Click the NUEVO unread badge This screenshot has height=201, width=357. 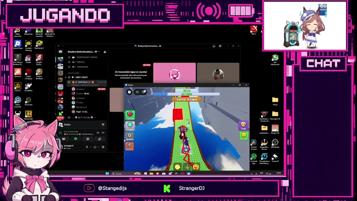click(60, 118)
